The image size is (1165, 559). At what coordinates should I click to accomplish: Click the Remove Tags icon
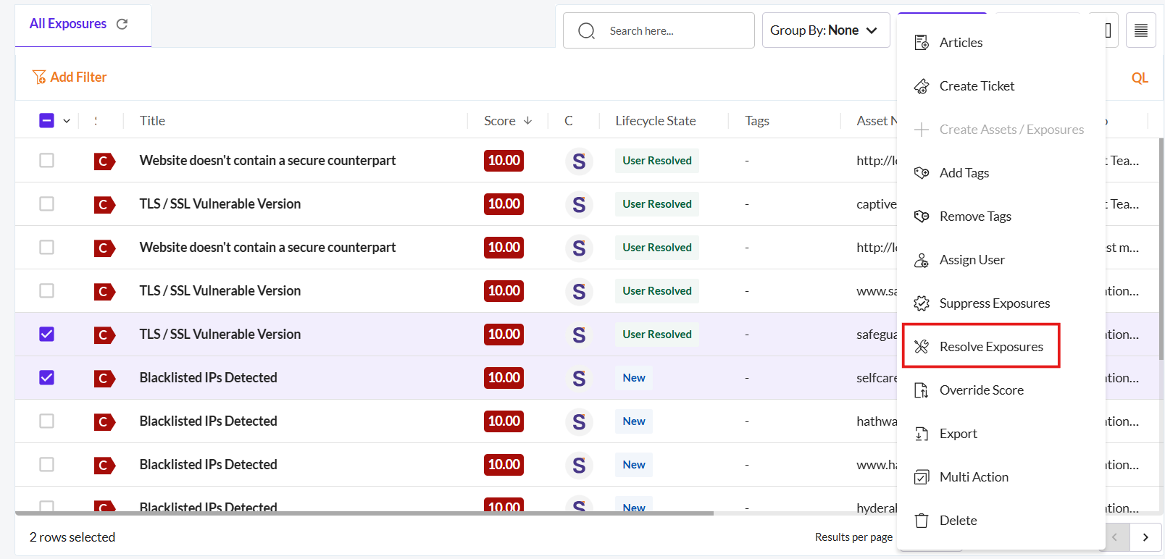[x=922, y=217]
